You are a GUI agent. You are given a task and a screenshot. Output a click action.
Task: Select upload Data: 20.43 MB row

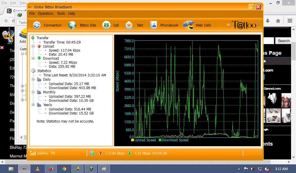61,54
